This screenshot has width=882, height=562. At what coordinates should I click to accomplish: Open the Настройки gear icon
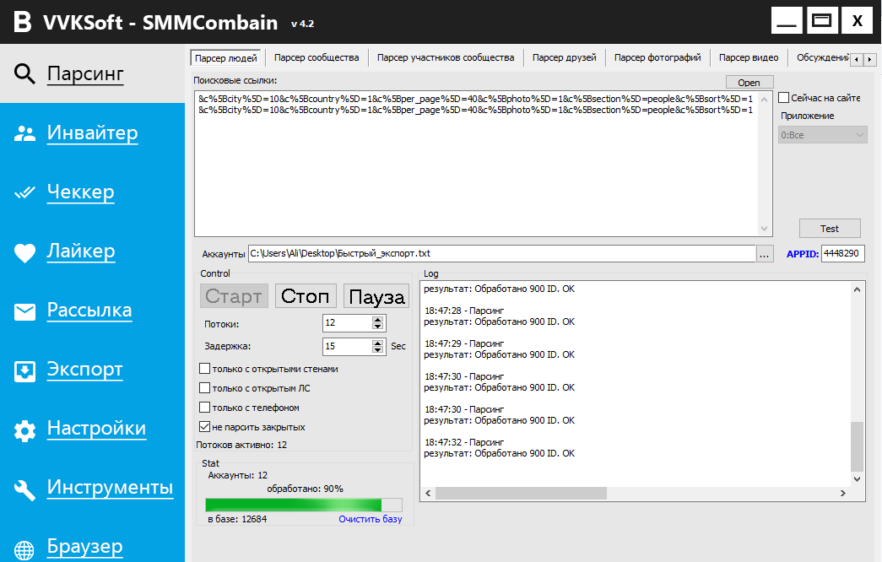tap(24, 430)
